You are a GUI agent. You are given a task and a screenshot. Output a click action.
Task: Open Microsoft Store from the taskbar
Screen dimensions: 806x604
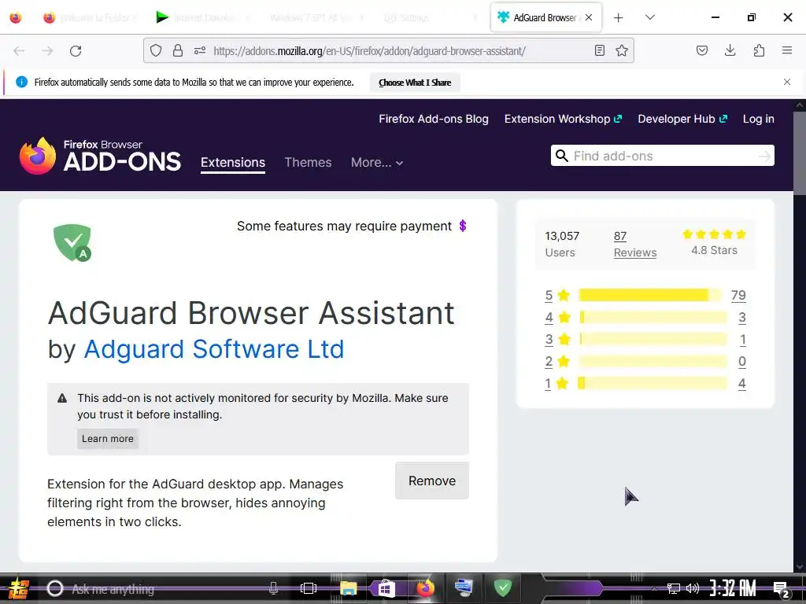click(386, 588)
